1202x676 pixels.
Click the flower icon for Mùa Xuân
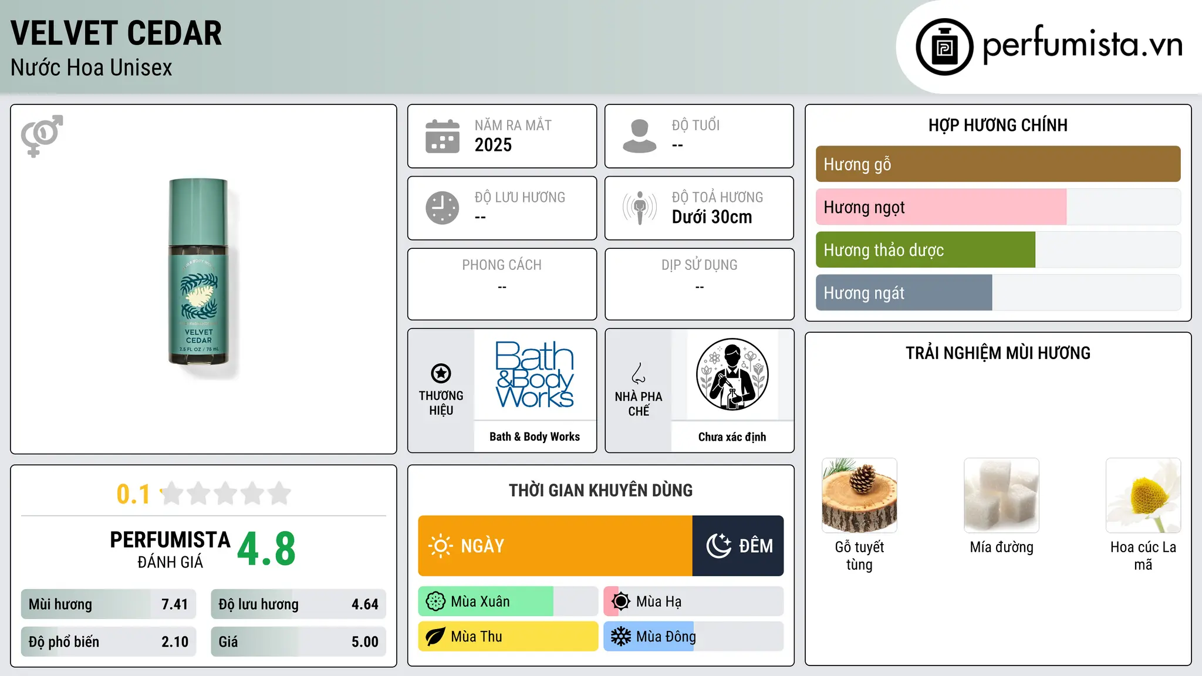click(435, 601)
